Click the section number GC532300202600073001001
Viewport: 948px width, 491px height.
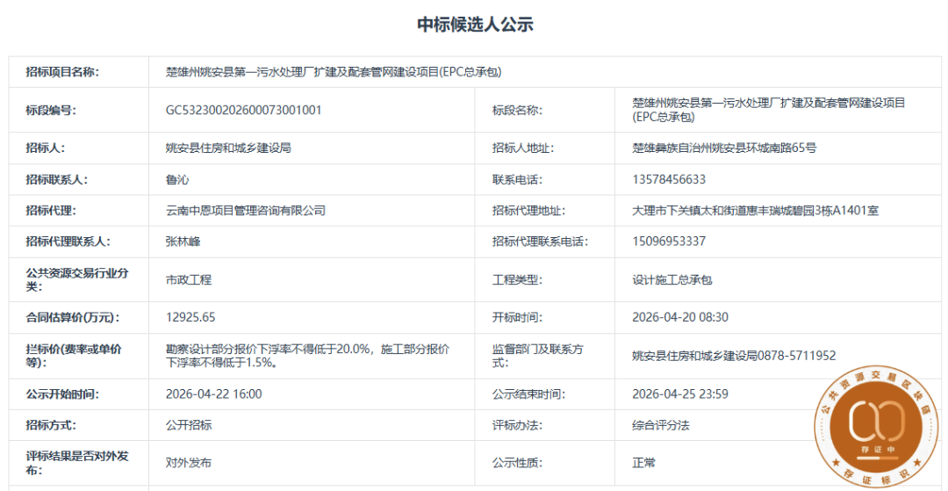244,111
